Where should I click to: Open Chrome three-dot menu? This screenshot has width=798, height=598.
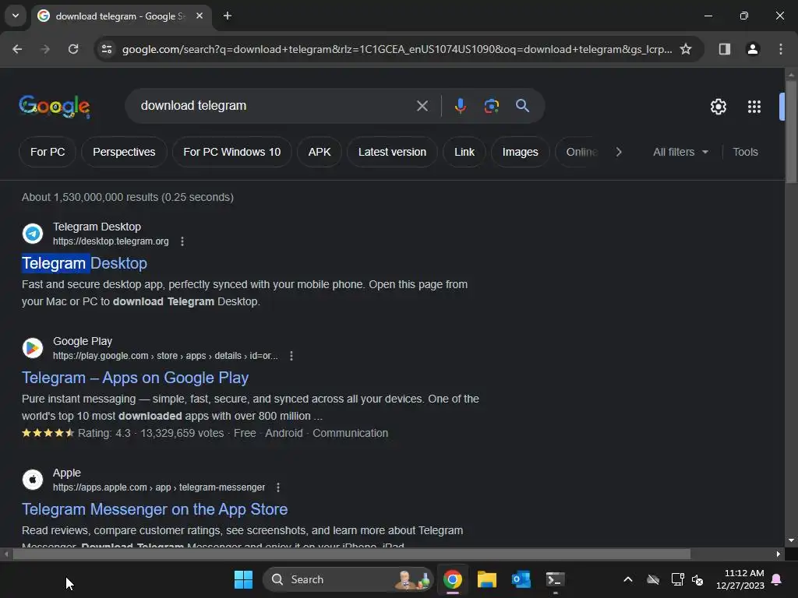click(780, 49)
